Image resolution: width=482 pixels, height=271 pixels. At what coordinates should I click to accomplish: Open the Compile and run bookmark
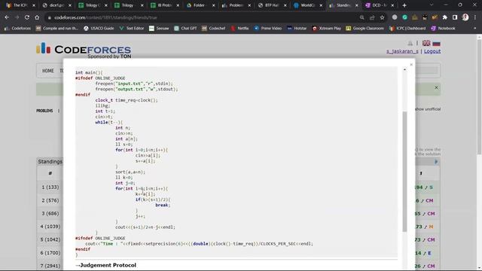57,29
